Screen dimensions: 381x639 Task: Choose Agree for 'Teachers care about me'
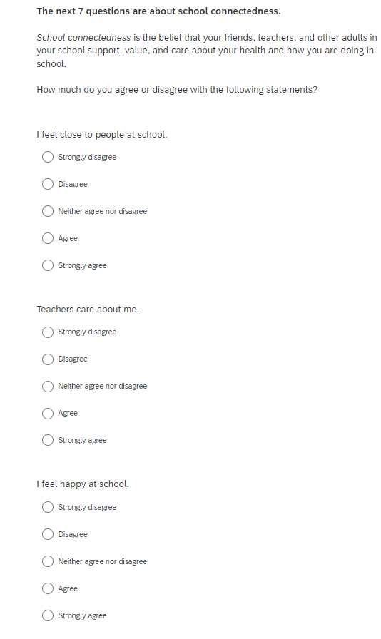pyautogui.click(x=48, y=413)
